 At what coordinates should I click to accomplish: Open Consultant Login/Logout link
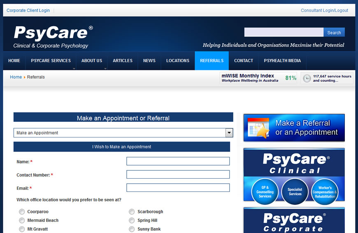pyautogui.click(x=324, y=10)
